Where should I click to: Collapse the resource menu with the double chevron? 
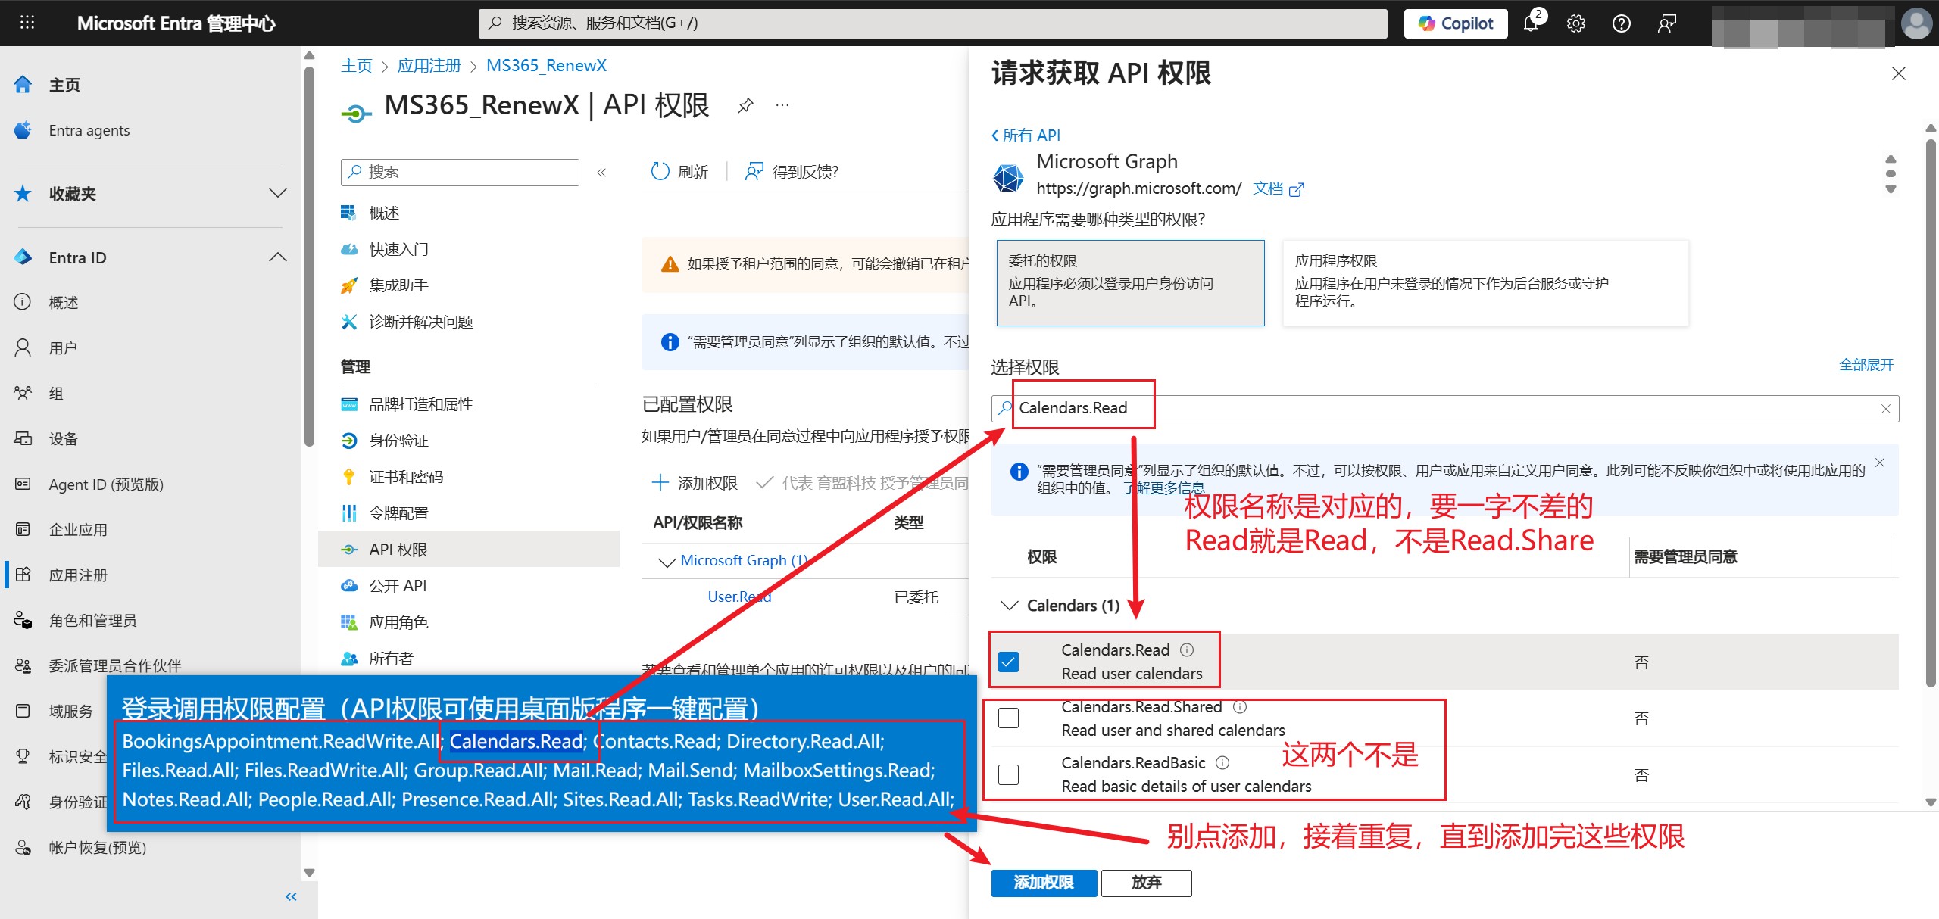click(x=601, y=173)
